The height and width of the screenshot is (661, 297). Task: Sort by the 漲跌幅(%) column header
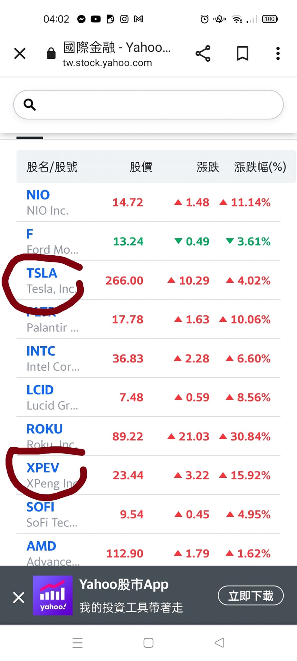(x=260, y=167)
